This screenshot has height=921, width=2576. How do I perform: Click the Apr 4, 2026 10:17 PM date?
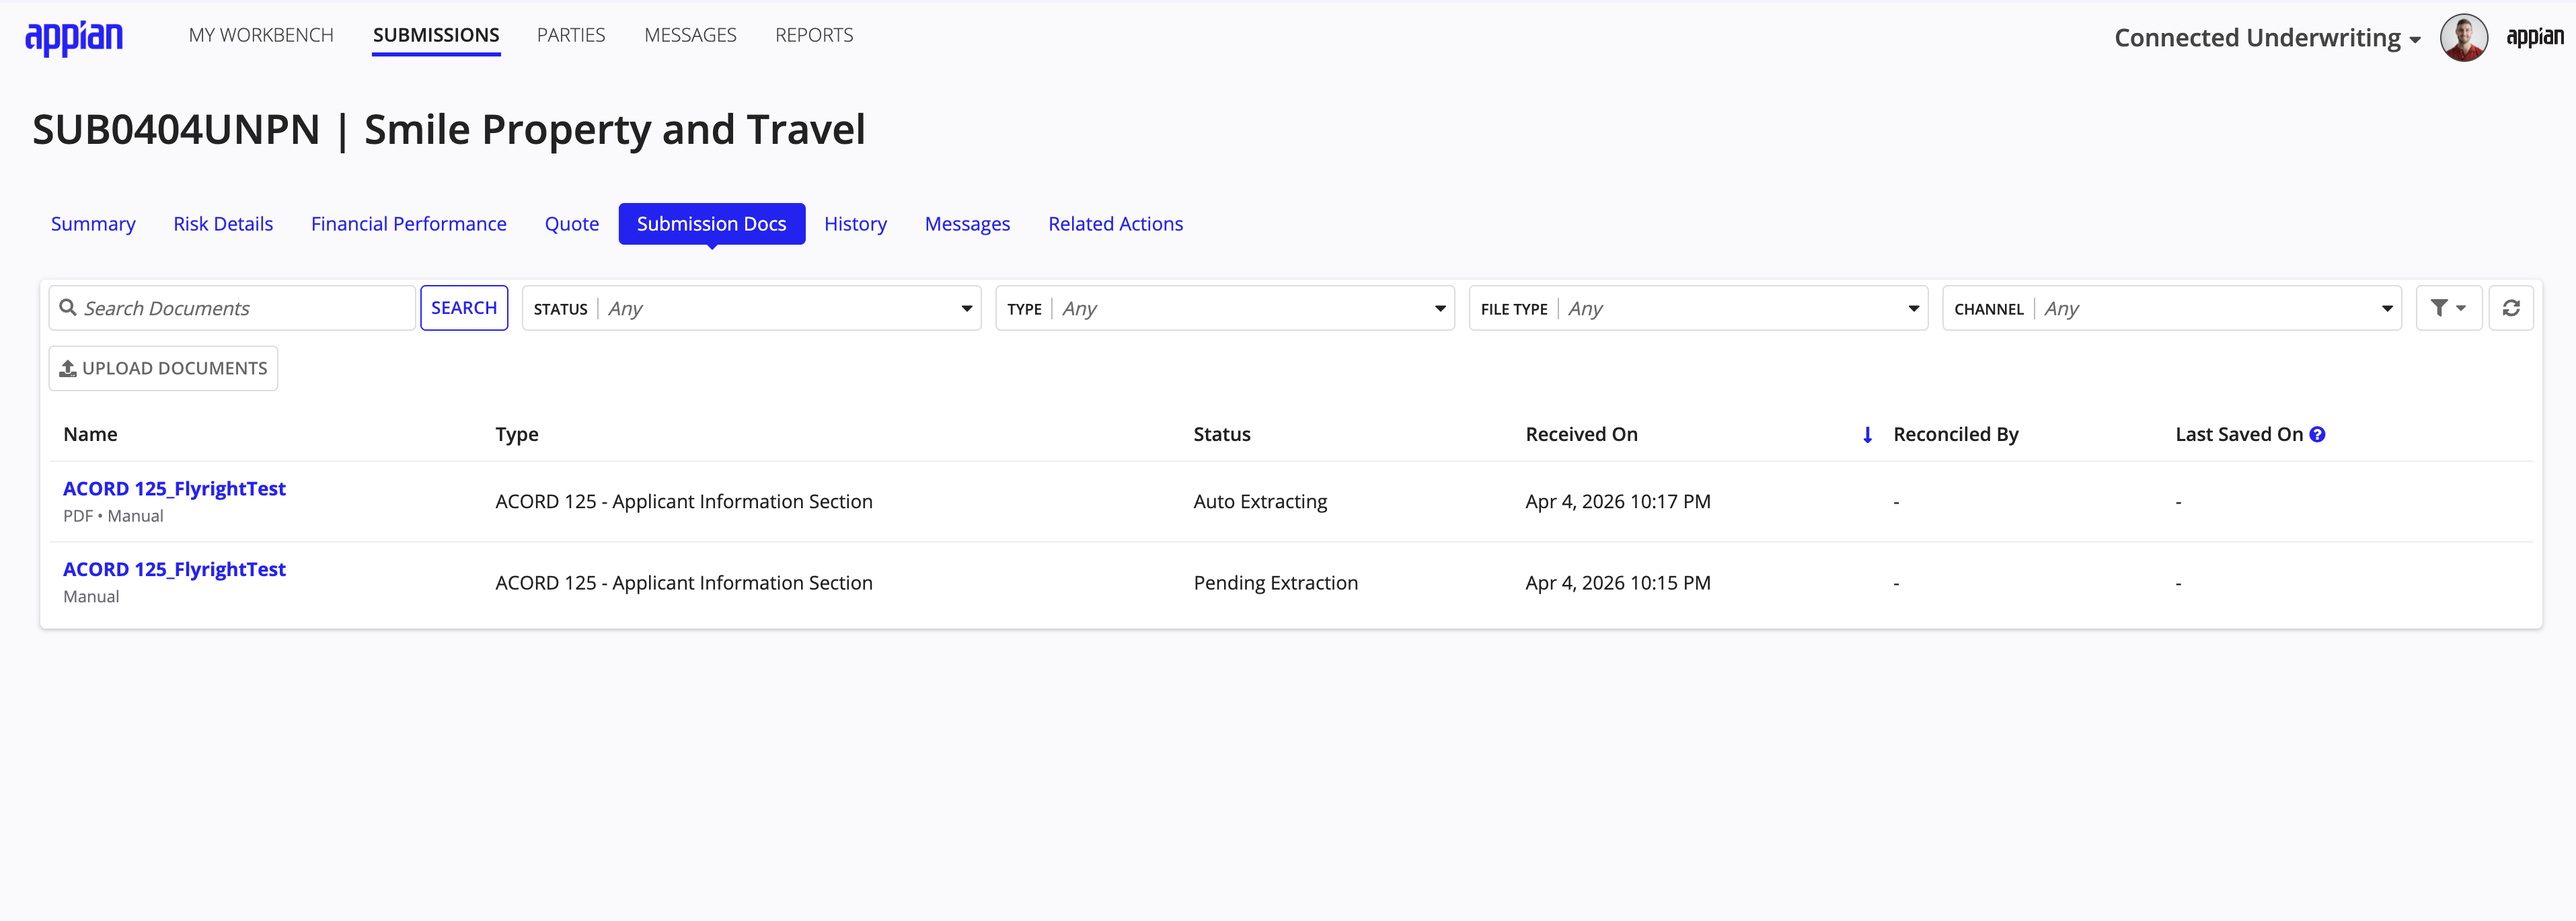pyautogui.click(x=1618, y=502)
